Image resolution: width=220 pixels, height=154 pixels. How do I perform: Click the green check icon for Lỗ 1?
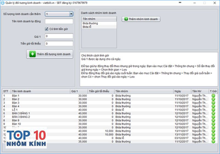[213, 110]
